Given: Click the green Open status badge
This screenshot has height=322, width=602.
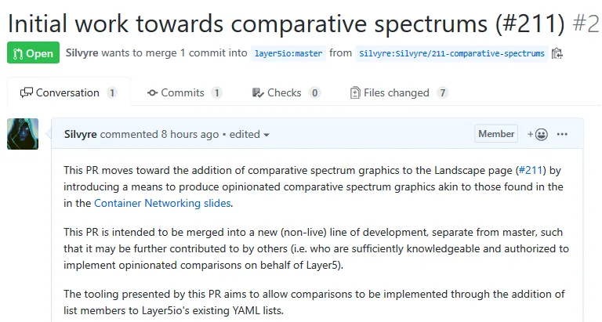Looking at the screenshot, I should [33, 53].
